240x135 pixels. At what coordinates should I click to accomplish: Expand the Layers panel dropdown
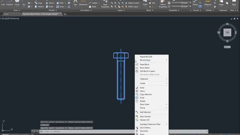point(121,10)
